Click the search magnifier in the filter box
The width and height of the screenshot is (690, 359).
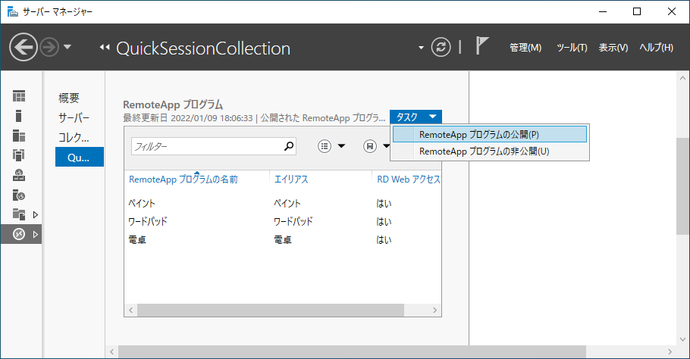[x=289, y=146]
